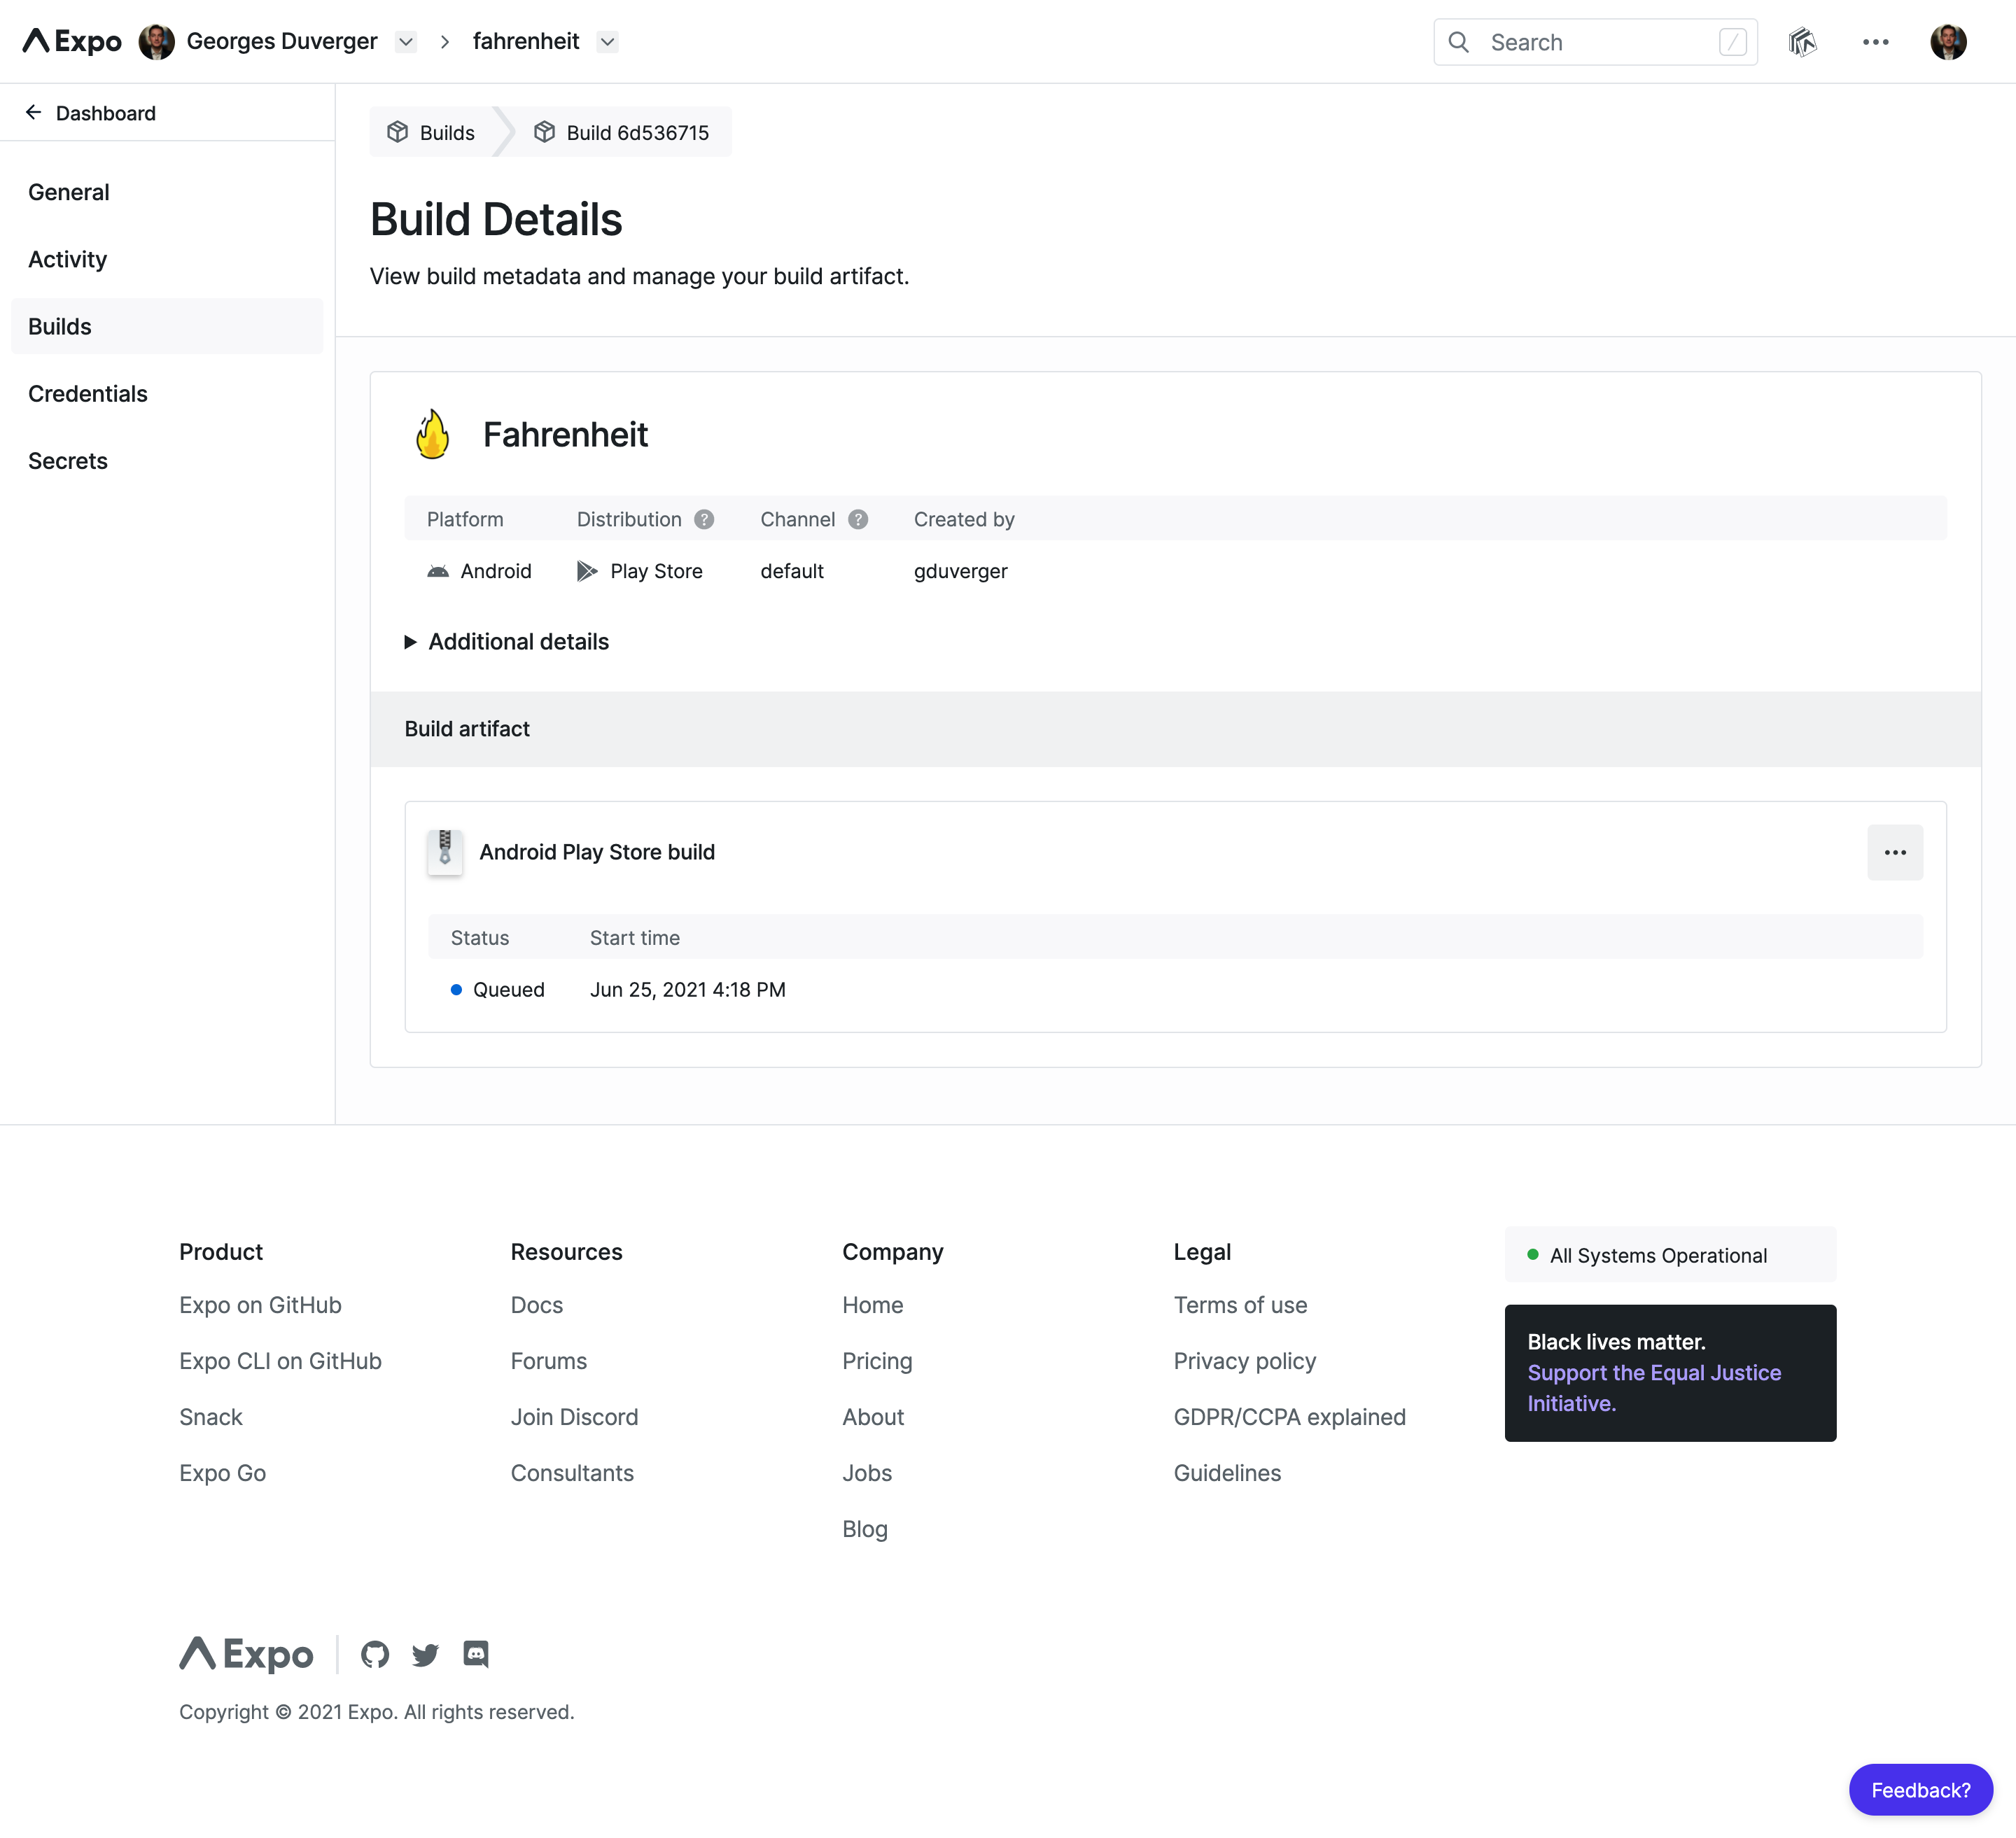
Task: Click the Channel help question-mark icon
Action: [858, 519]
